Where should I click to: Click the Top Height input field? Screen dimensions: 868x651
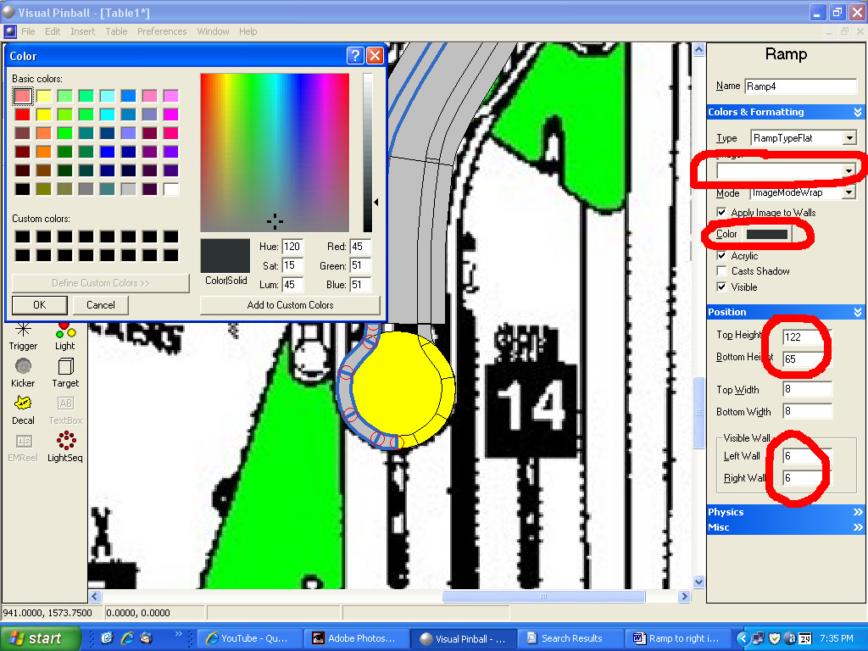806,336
